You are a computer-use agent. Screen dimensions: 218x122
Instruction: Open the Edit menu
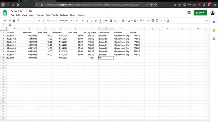pos(18,15)
